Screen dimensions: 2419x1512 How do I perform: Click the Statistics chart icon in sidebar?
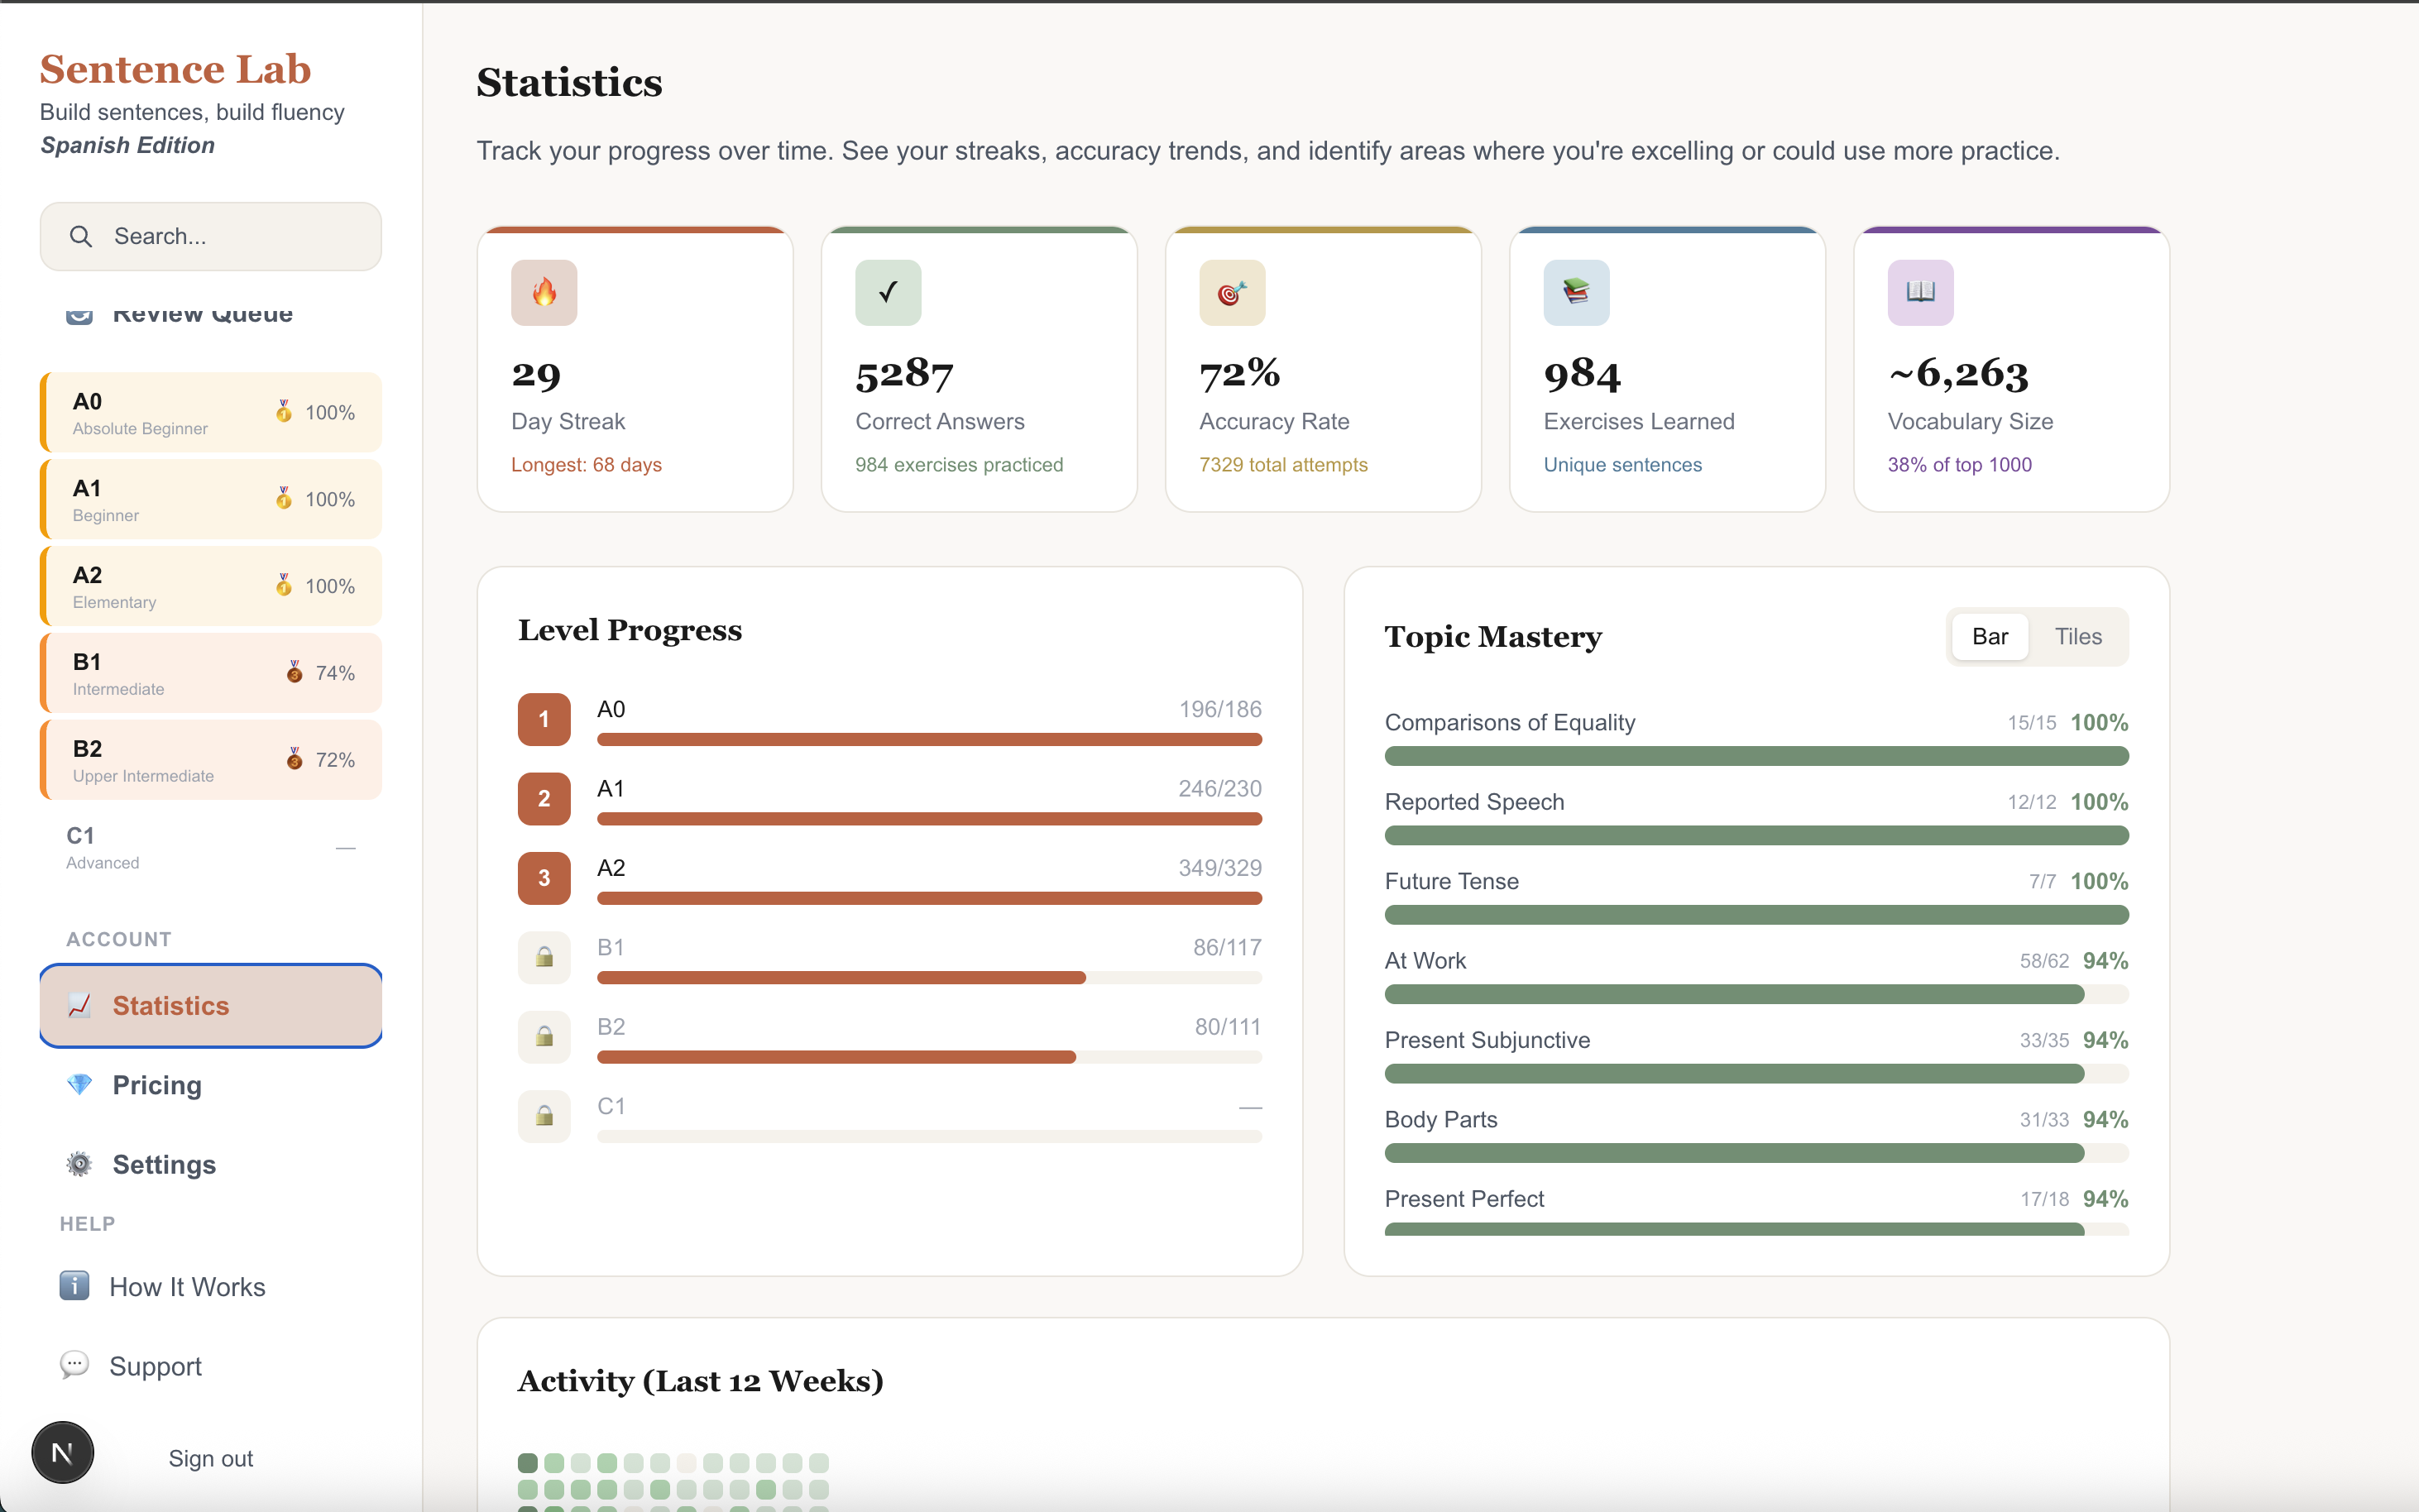[x=79, y=1005]
